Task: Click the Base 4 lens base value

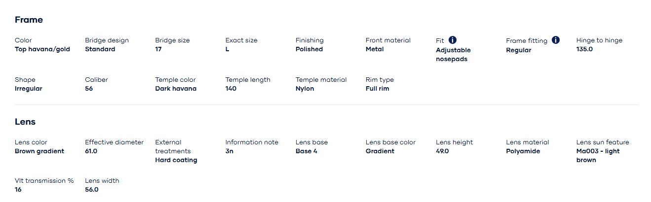Action: pos(306,151)
